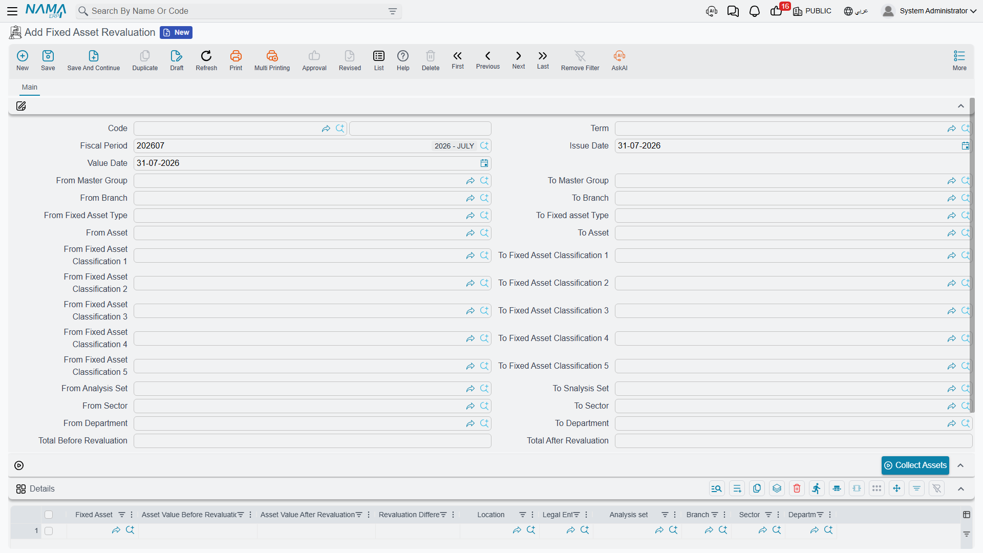Open Help
The image size is (983, 553).
[403, 60]
